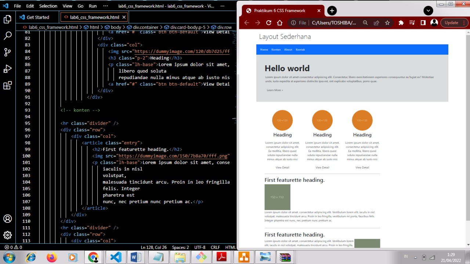The width and height of the screenshot is (470, 264).
Task: Open the View menu
Action: click(68, 6)
